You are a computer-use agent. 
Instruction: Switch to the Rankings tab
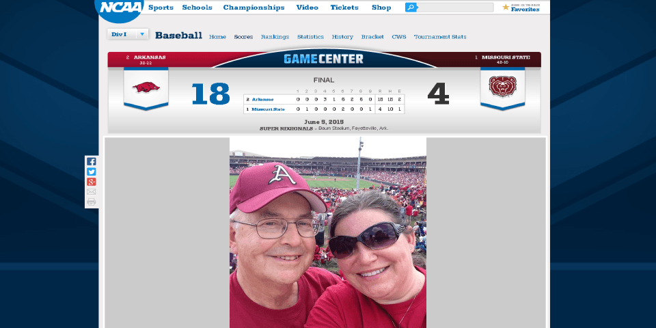(275, 37)
